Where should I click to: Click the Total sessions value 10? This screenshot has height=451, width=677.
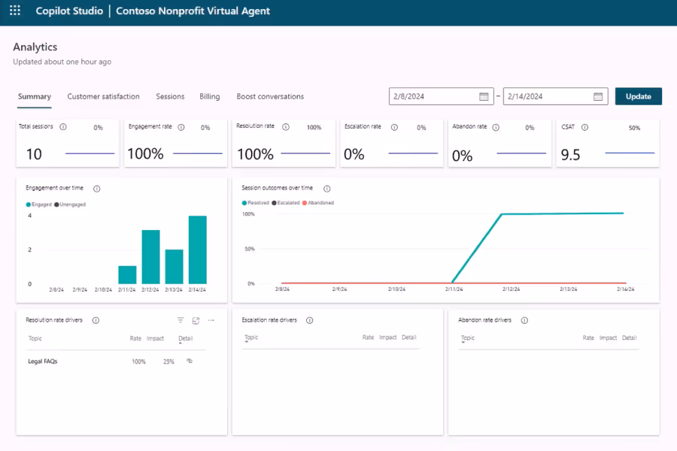pyautogui.click(x=34, y=154)
